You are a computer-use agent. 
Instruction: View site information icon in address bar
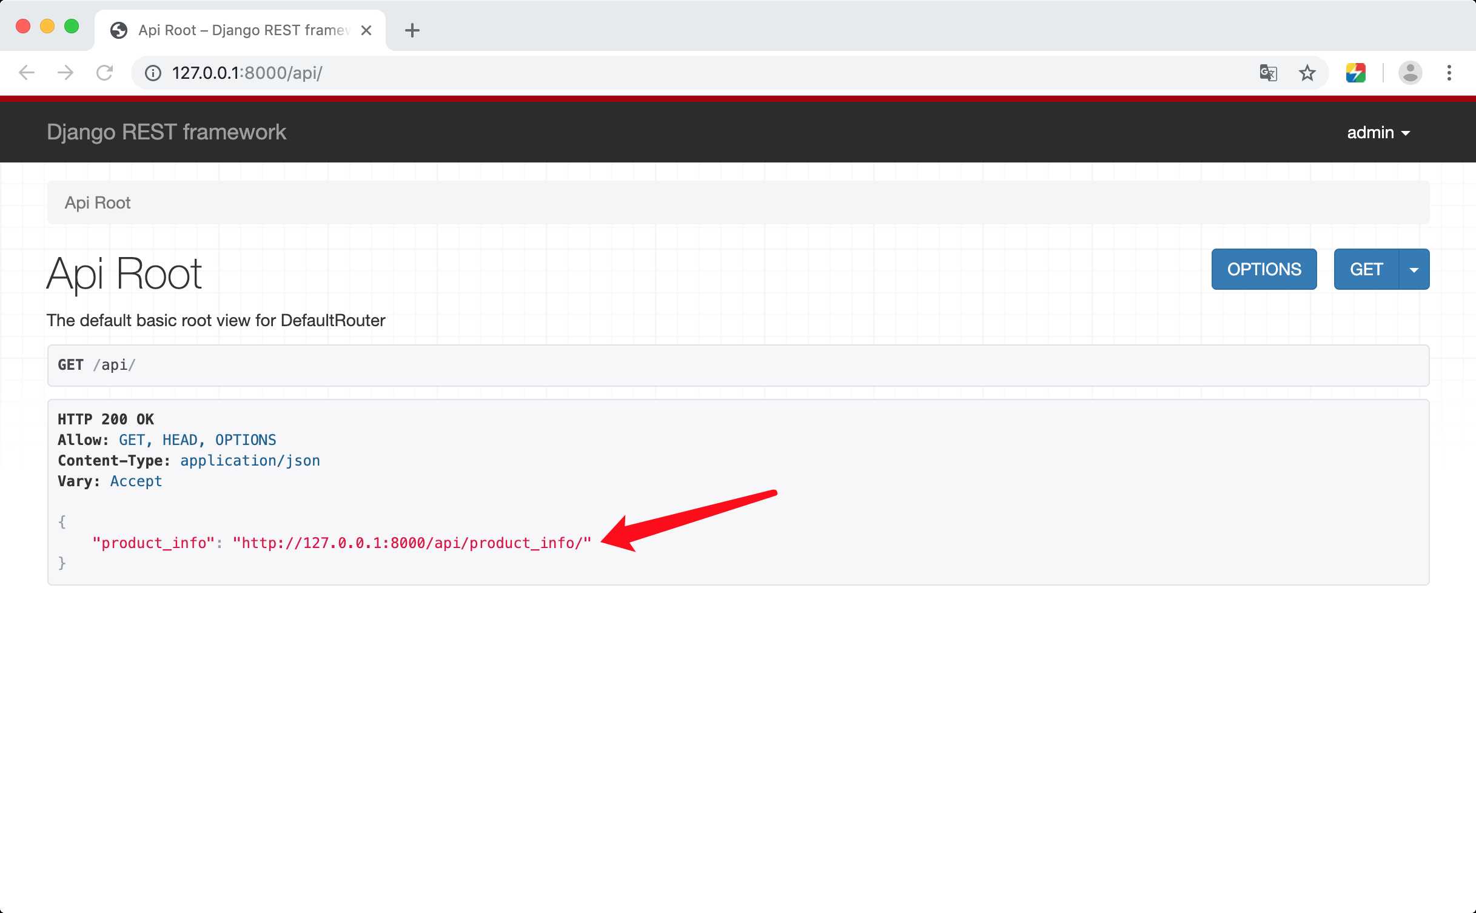pyautogui.click(x=153, y=73)
